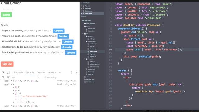This screenshot has height=112, width=199.
Task: Select the App.jsx file icon under Open Files
Action: pos(83,6)
